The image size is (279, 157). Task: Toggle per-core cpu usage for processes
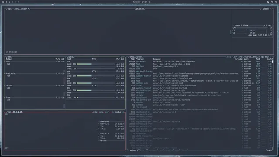[238, 57]
